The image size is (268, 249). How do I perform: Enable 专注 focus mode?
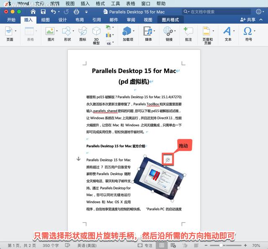coord(145,246)
